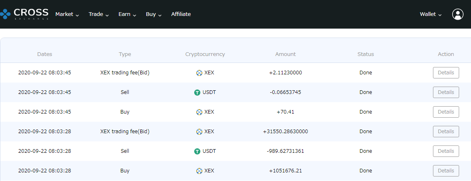
Task: Click the Dates column header
Action: click(x=45, y=54)
